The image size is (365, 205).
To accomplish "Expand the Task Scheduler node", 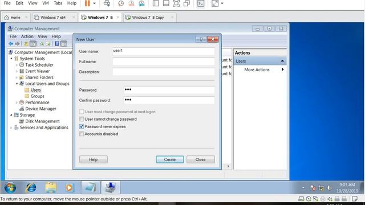I will tap(17, 65).
